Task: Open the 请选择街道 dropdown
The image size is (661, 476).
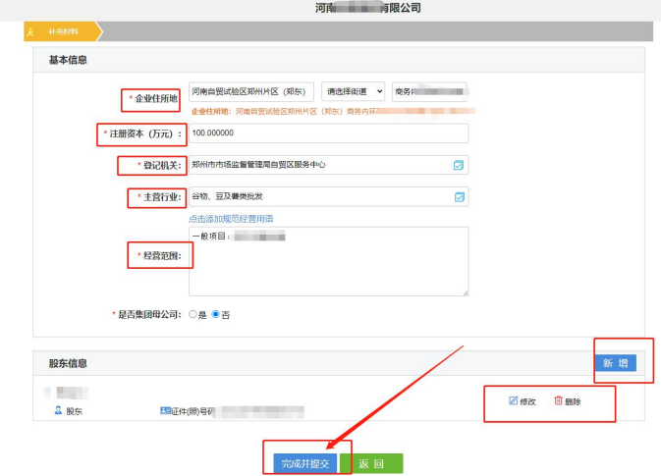Action: (x=353, y=91)
